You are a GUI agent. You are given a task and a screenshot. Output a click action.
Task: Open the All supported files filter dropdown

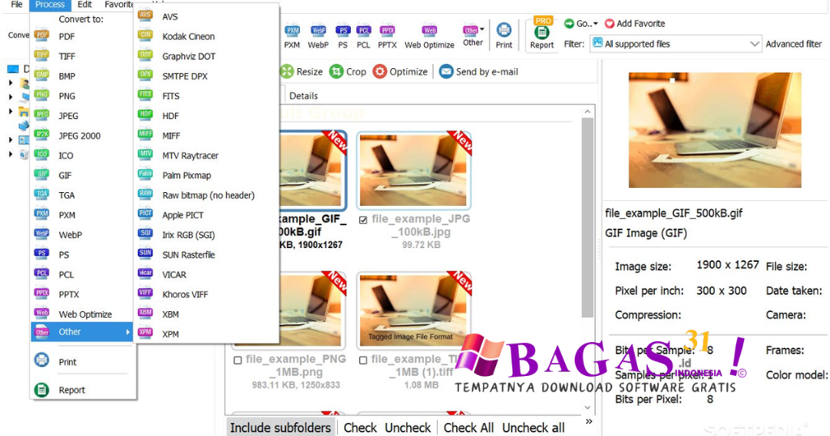pos(676,44)
